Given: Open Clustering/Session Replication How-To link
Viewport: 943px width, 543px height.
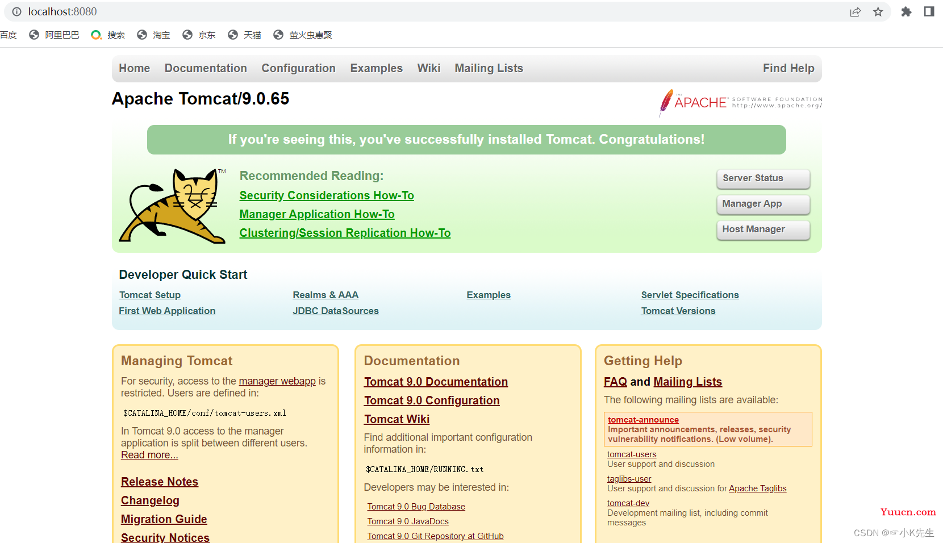Looking at the screenshot, I should coord(345,233).
